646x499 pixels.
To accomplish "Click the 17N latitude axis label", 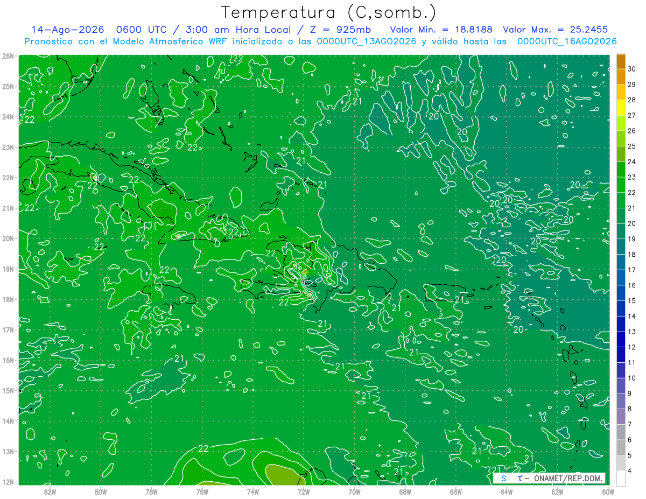I will (8, 329).
